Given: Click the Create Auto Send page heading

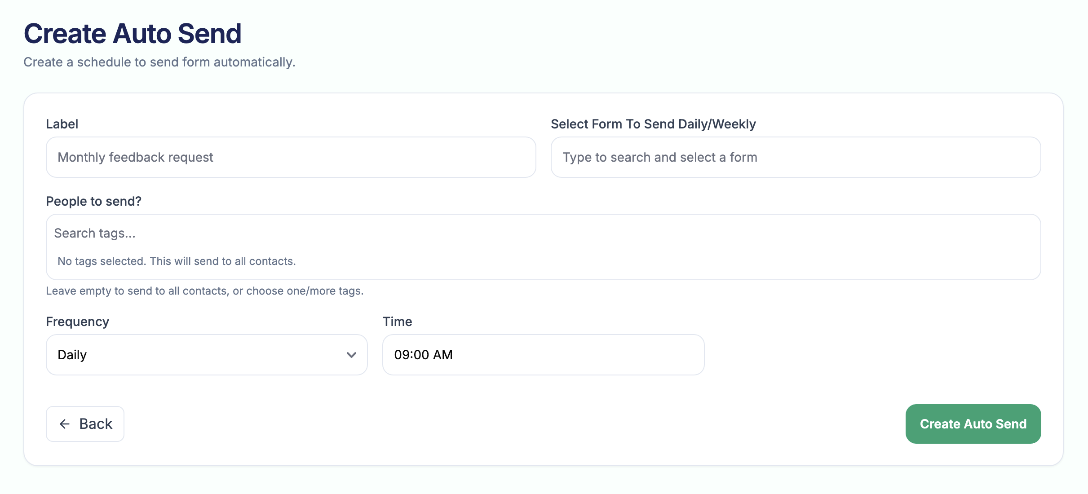Looking at the screenshot, I should tap(133, 33).
